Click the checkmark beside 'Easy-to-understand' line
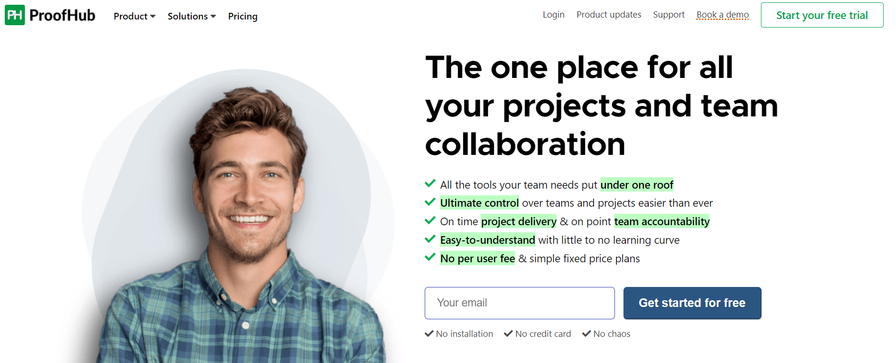Screen dimensions: 896x363 [430, 239]
